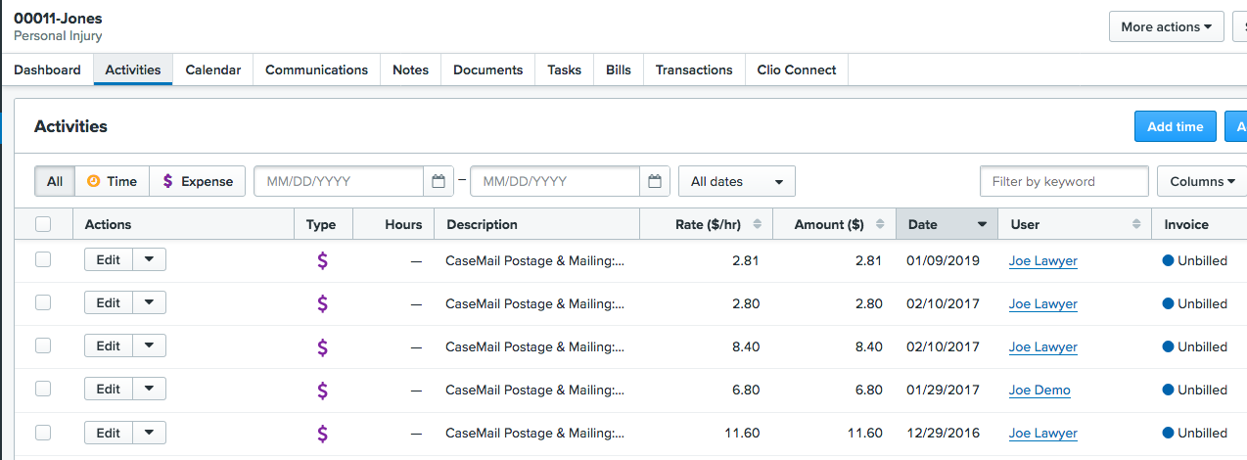Screen dimensions: 1247x460
Task: Click the start date MM/DD/YYYY field
Action: point(340,181)
